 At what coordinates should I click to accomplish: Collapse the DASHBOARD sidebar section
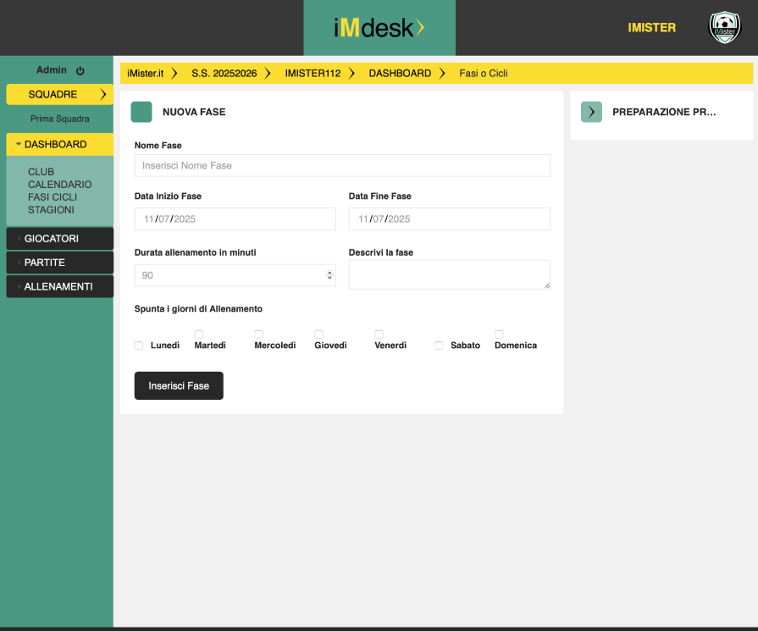tap(60, 145)
